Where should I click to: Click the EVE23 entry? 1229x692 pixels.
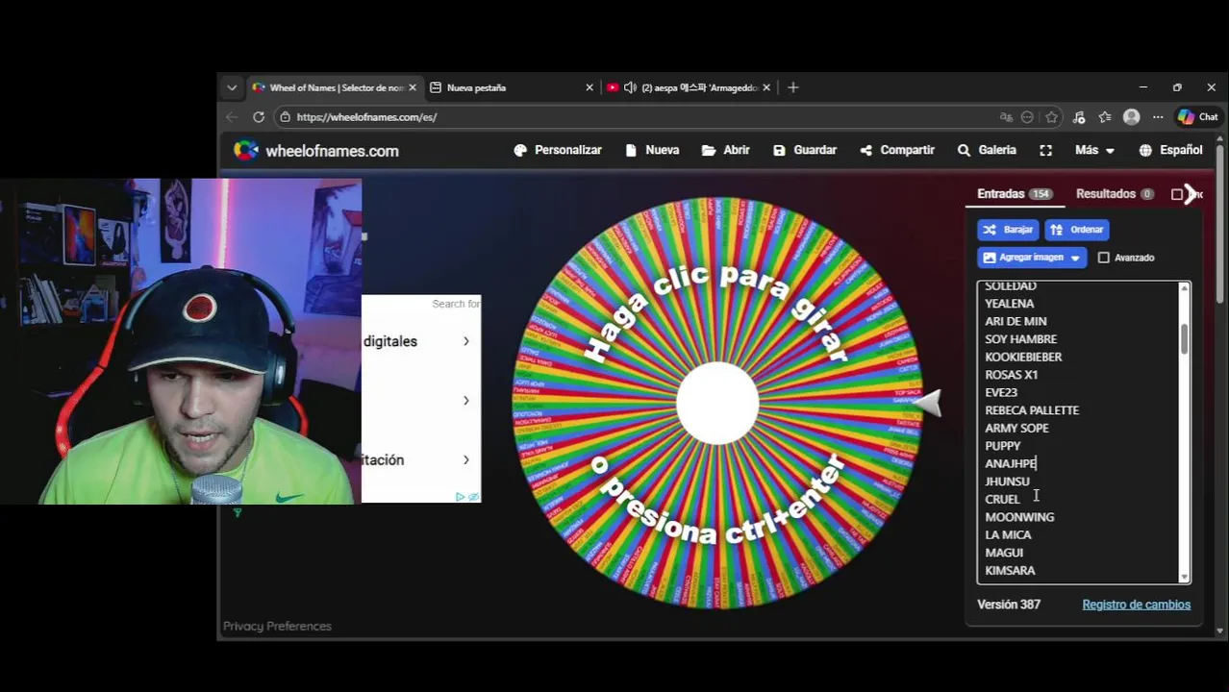pyautogui.click(x=1000, y=392)
